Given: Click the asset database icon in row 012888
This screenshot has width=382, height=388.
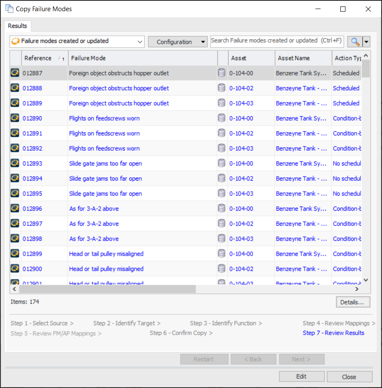Looking at the screenshot, I should pos(222,88).
